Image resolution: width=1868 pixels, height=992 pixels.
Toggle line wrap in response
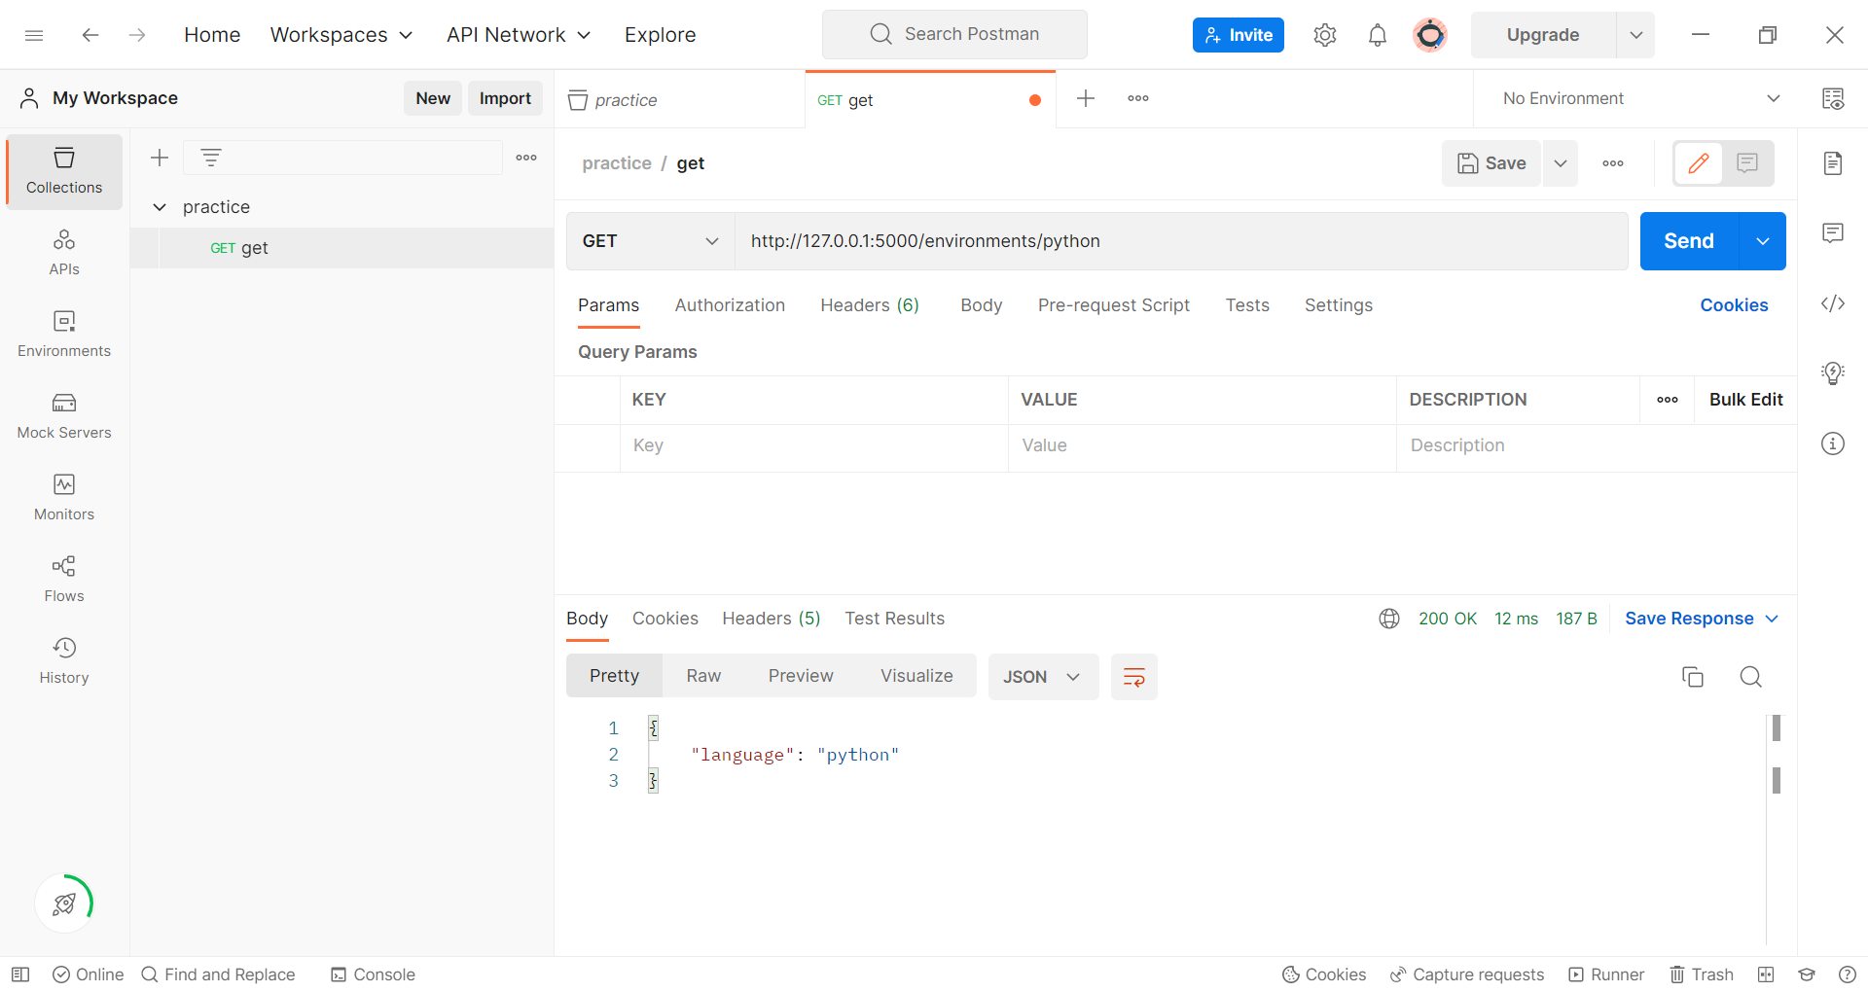pos(1134,677)
